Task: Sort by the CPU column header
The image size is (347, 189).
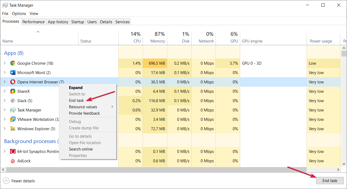Action: pyautogui.click(x=131, y=38)
